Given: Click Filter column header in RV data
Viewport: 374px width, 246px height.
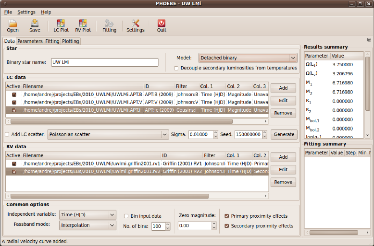Looking at the screenshot, I should [214, 155].
